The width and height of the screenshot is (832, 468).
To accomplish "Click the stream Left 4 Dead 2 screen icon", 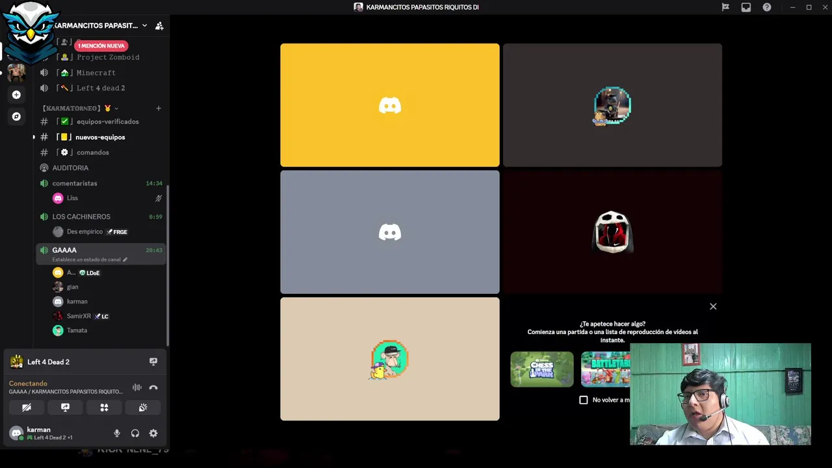I will [x=153, y=361].
